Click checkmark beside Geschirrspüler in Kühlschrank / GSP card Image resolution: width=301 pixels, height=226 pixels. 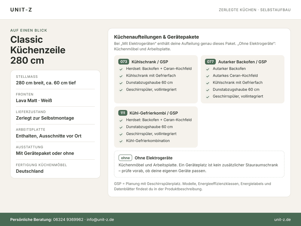(x=121, y=90)
